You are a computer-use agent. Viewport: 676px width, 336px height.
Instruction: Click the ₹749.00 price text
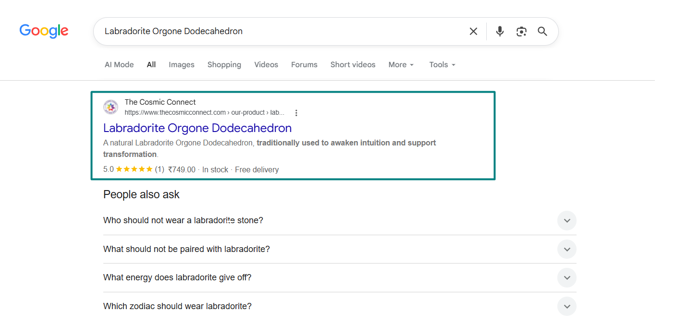pos(182,169)
